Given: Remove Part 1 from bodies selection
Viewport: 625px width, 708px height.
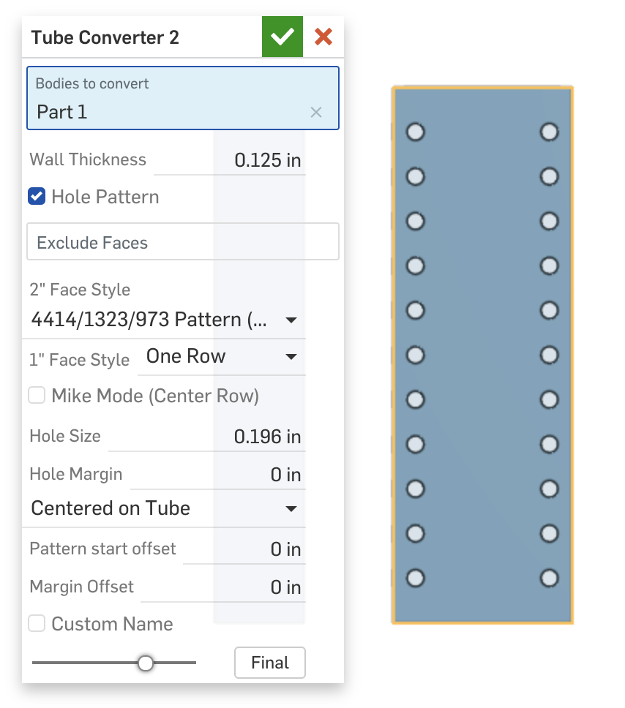Looking at the screenshot, I should pos(316,112).
